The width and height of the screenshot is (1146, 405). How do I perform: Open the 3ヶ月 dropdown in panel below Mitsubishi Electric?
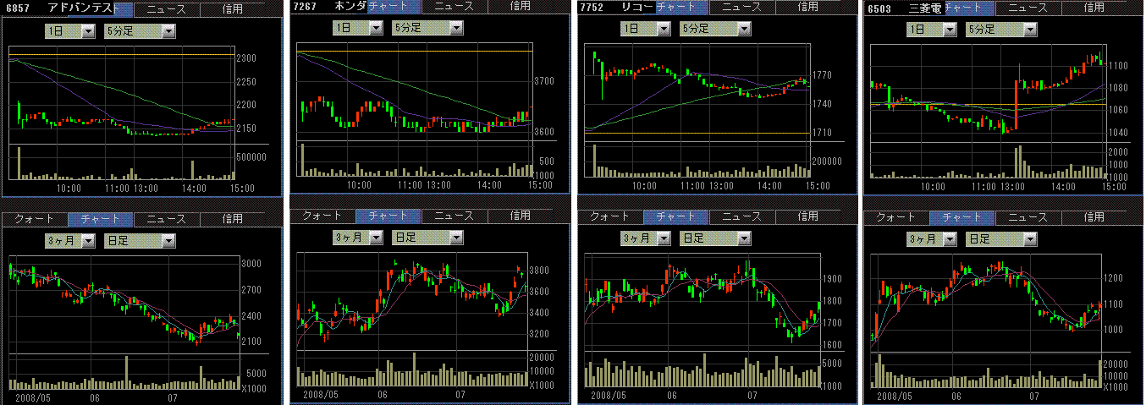[x=933, y=239]
